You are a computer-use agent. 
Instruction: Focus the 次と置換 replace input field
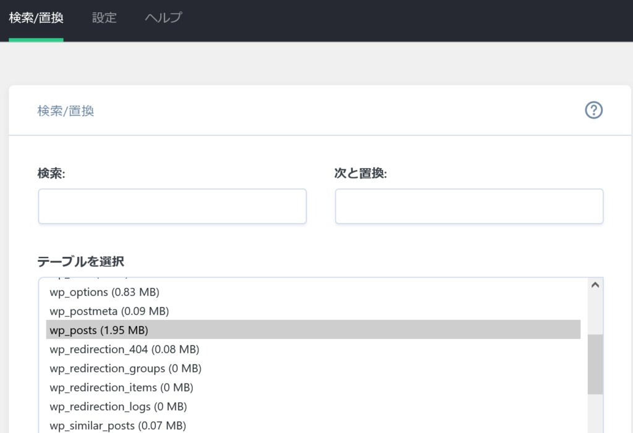(469, 206)
